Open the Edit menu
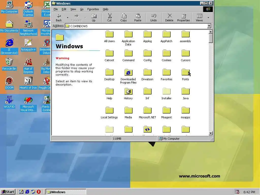Viewport: 260px width, 195px height. [64, 9]
